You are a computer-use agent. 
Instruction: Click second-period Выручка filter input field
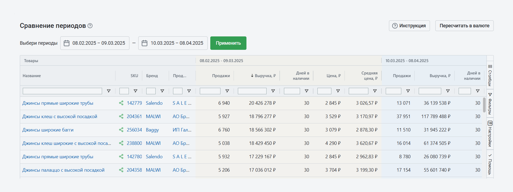pyautogui.click(x=430, y=91)
